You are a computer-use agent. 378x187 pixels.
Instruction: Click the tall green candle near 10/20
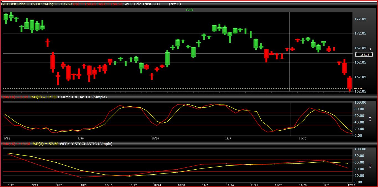tap(167, 58)
